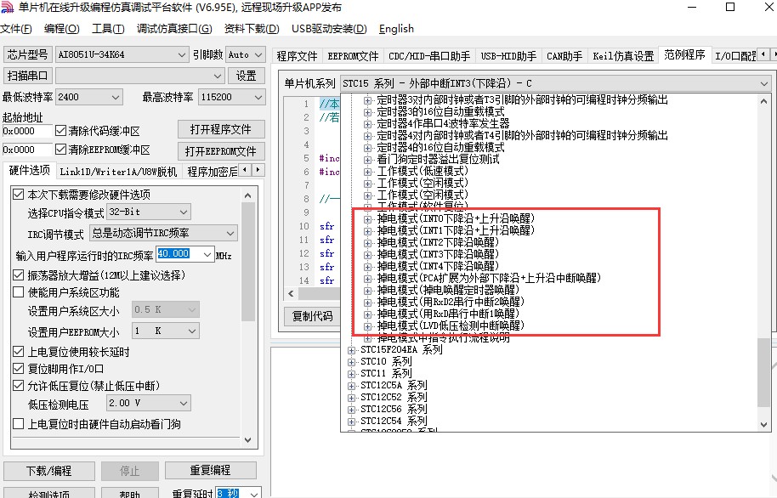Expand 掉电模式(INT3下降沿唤醒) tree node
Viewport: 777px width, 498px height.
pos(368,255)
